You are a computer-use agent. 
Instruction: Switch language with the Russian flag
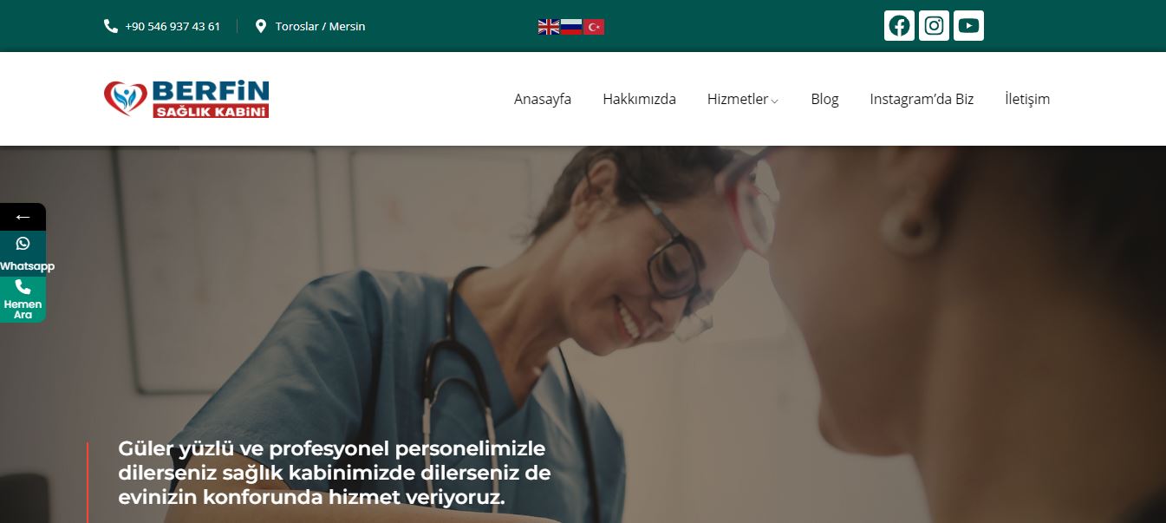click(x=571, y=27)
